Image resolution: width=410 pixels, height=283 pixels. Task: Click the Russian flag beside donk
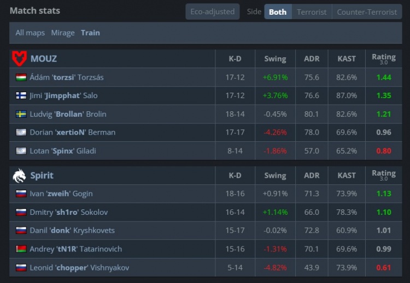21,231
